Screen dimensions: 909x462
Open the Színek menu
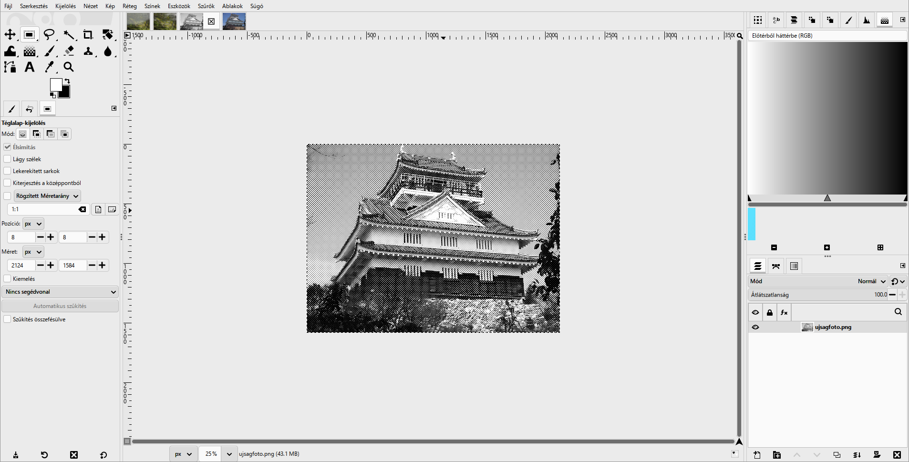point(152,6)
